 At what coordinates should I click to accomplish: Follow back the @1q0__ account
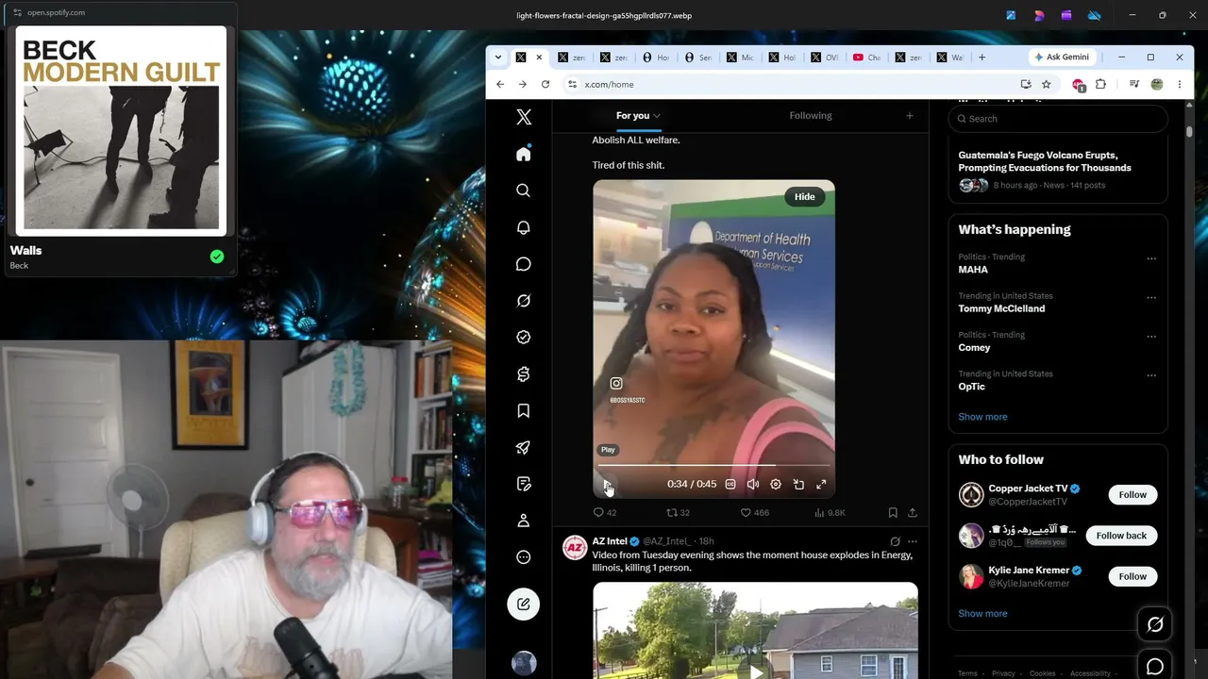pyautogui.click(x=1121, y=536)
